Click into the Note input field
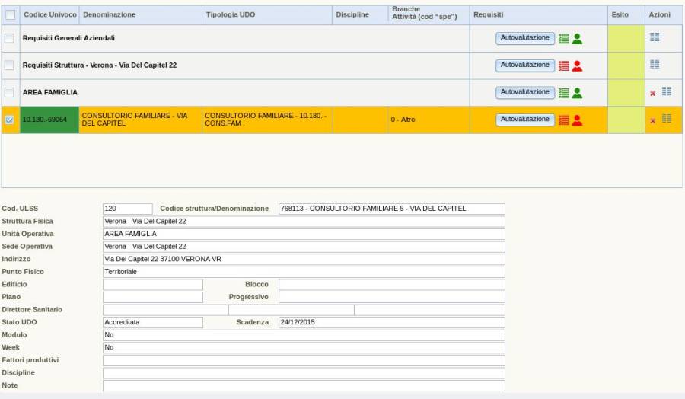The image size is (685, 399). point(304,386)
